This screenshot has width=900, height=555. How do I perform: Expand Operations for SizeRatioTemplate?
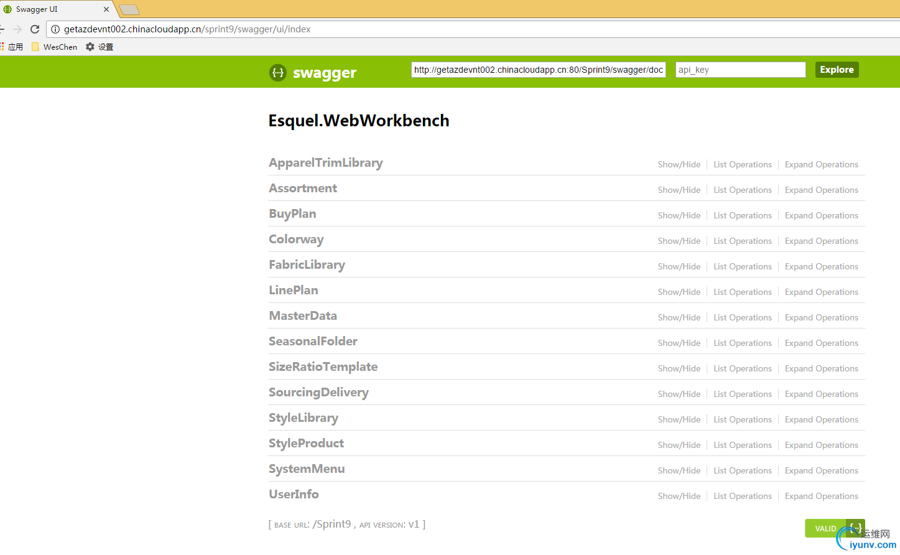[x=822, y=368]
